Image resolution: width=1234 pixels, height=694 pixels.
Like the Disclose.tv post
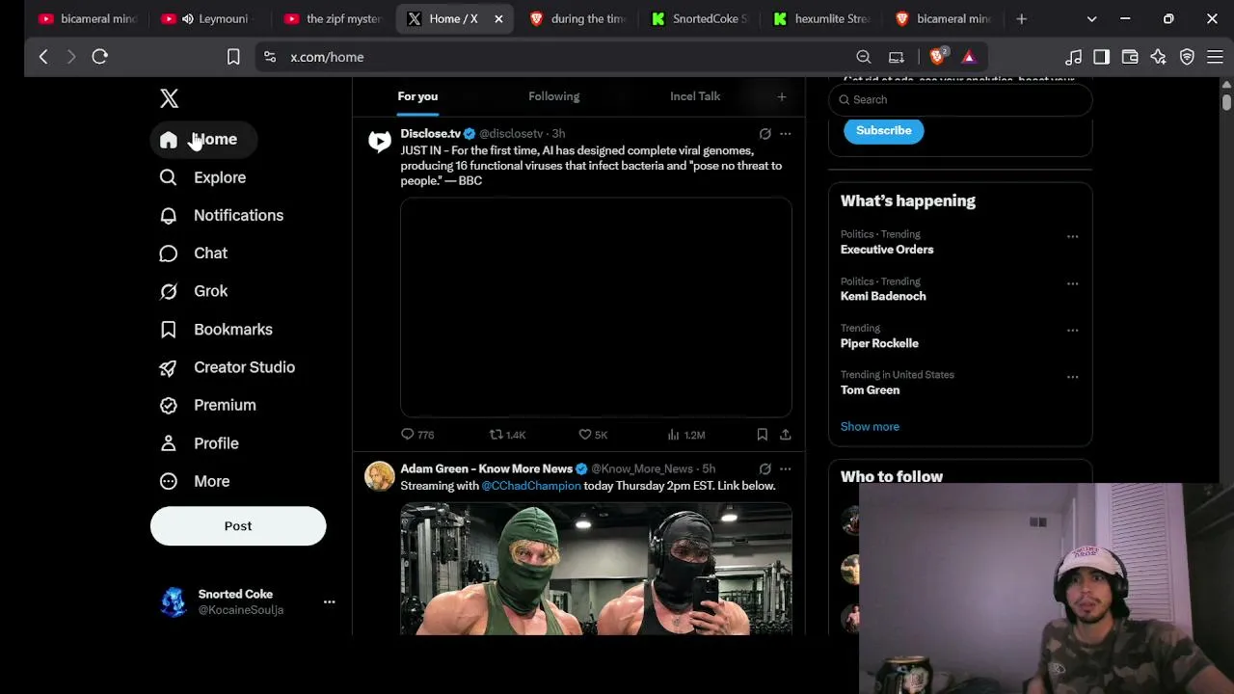(x=592, y=435)
